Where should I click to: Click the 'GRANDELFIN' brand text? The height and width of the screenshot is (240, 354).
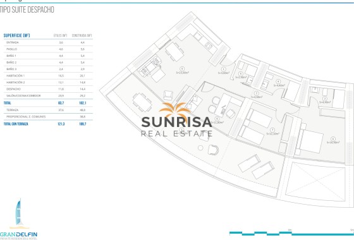point(18,234)
